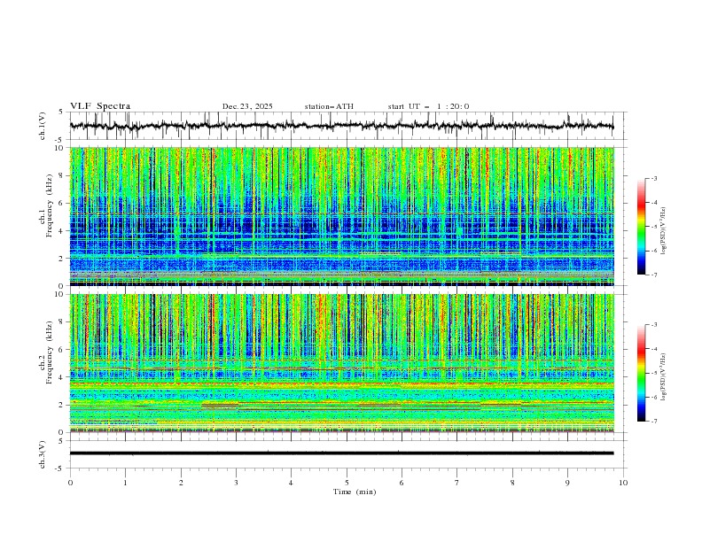Click the ch.1 PSD color scale bar
This screenshot has height=542, width=702.
[x=641, y=226]
